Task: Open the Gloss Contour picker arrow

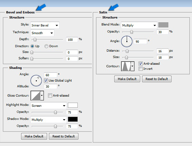Action: [x=42, y=95]
